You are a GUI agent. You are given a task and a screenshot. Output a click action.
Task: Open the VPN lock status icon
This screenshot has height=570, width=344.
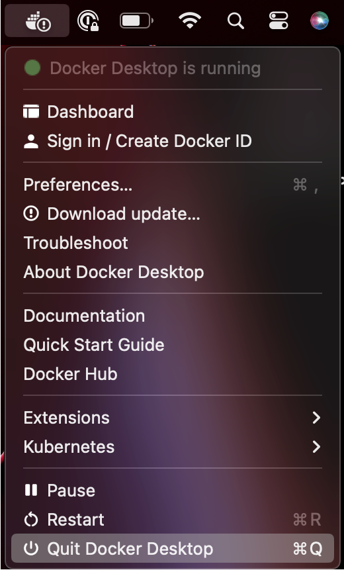pos(88,21)
